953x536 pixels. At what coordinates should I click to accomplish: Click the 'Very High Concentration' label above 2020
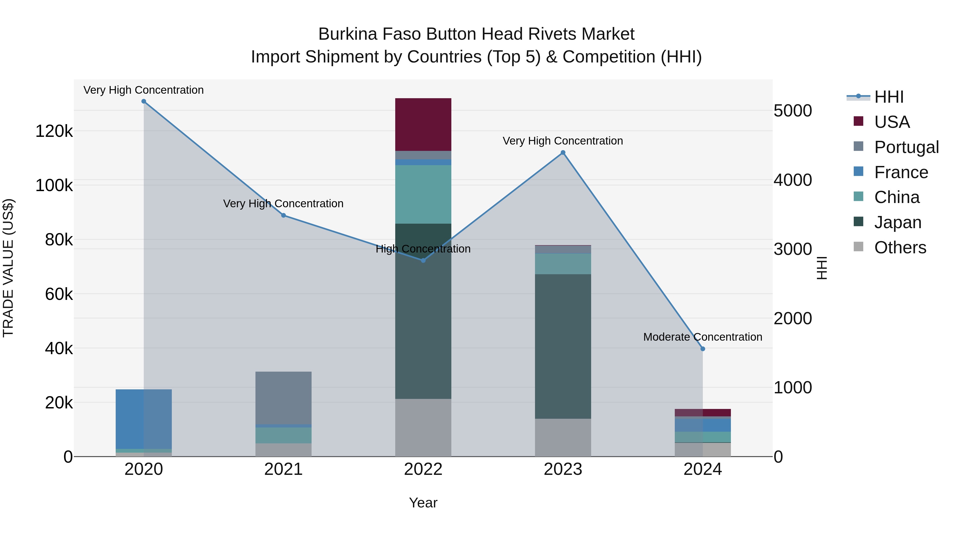point(143,90)
